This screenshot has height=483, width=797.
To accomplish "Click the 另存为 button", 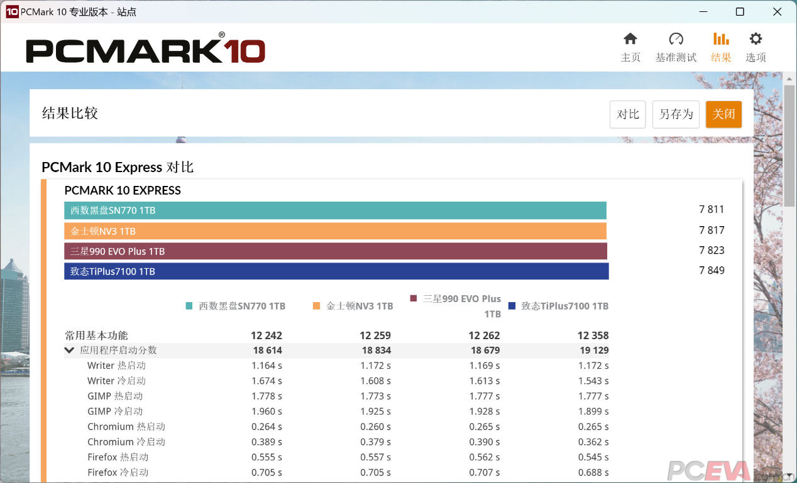I will [x=676, y=114].
